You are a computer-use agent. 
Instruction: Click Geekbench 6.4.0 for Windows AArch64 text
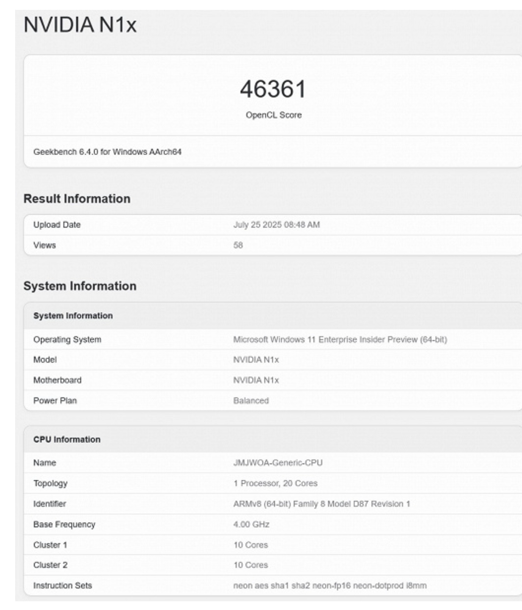(x=107, y=152)
